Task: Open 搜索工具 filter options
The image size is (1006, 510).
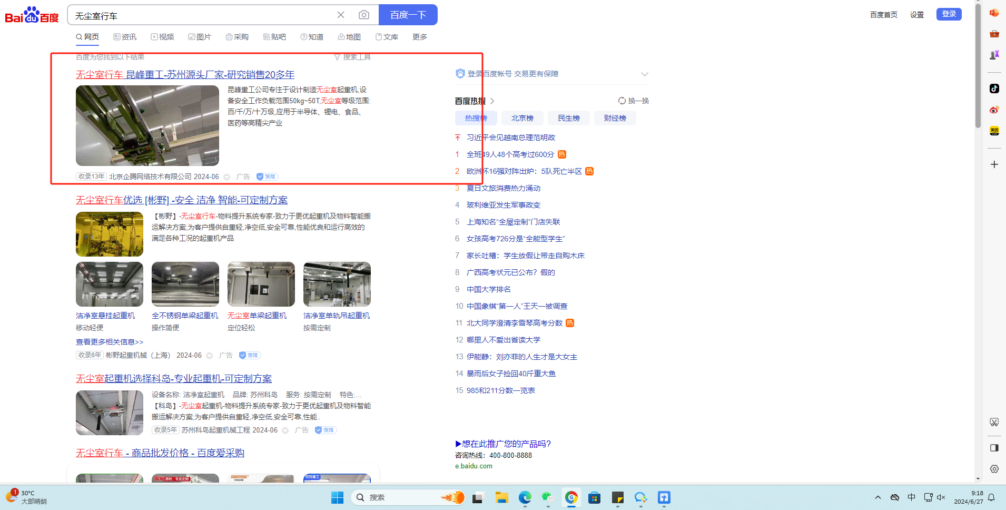Action: pyautogui.click(x=352, y=57)
